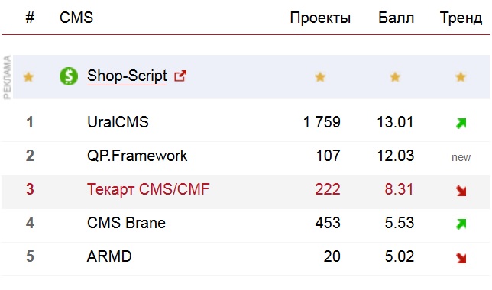Click the gold star under Балл column
Screen dimensions: 492x290
[395, 77]
